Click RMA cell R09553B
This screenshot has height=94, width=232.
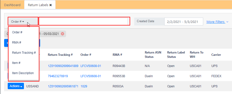pyautogui.click(x=119, y=76)
